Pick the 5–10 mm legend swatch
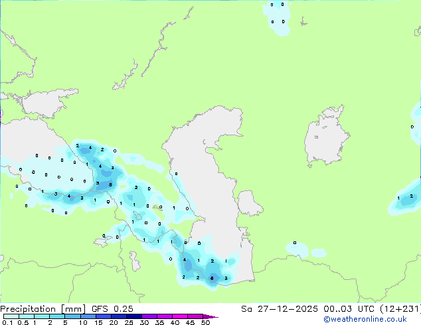Screen dimensions: 421x325 [x=72, y=316]
